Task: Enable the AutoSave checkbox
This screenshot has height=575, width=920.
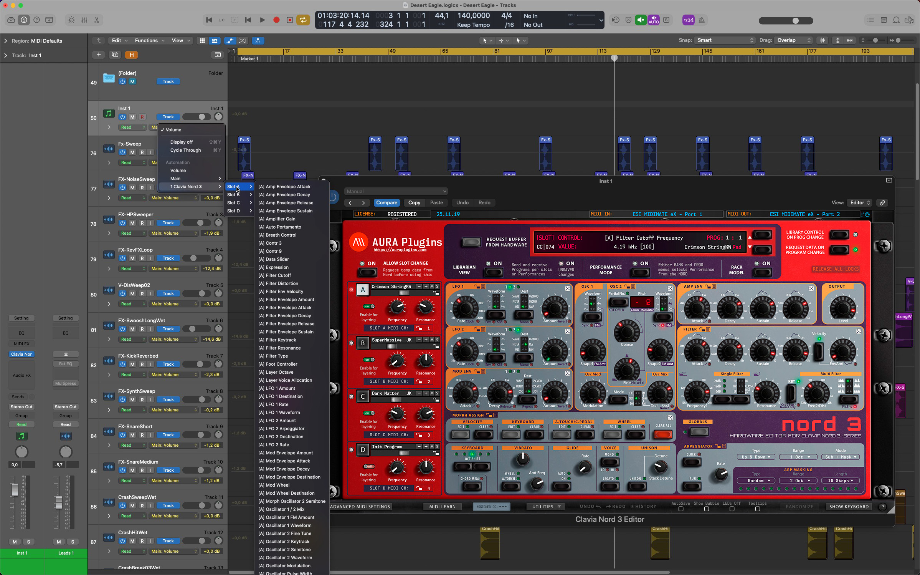Action: point(681,509)
